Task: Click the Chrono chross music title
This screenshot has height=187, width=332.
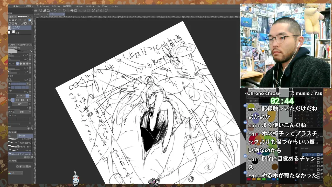Action: click(264, 93)
